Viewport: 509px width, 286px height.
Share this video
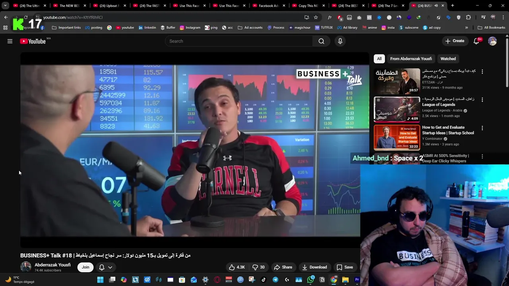[x=283, y=267]
